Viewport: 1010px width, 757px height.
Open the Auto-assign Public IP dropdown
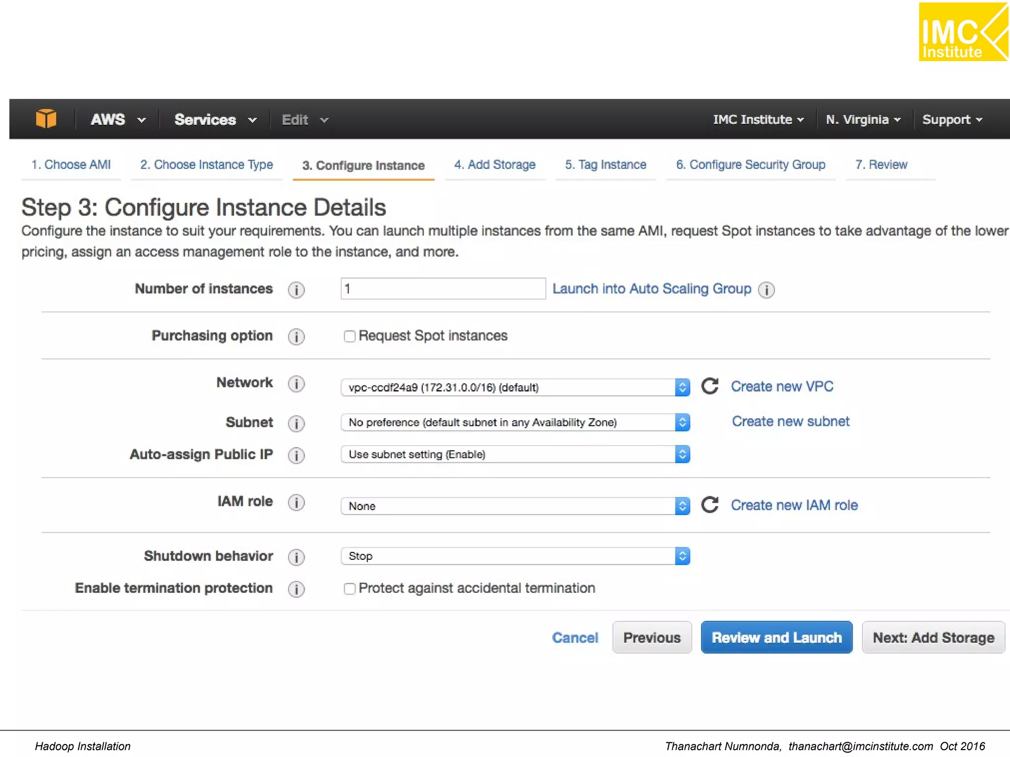(515, 454)
